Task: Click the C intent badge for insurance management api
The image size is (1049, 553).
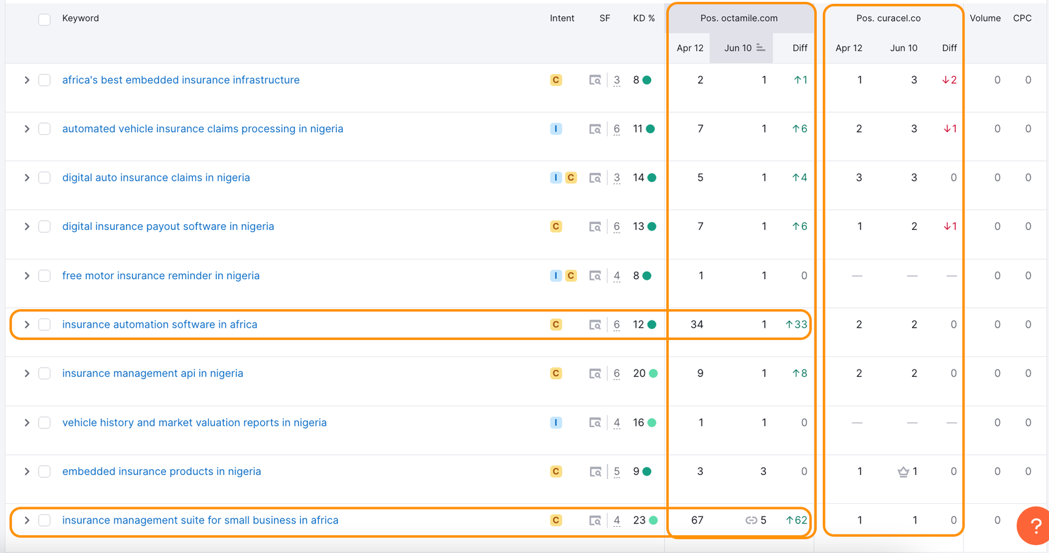Action: (x=556, y=373)
